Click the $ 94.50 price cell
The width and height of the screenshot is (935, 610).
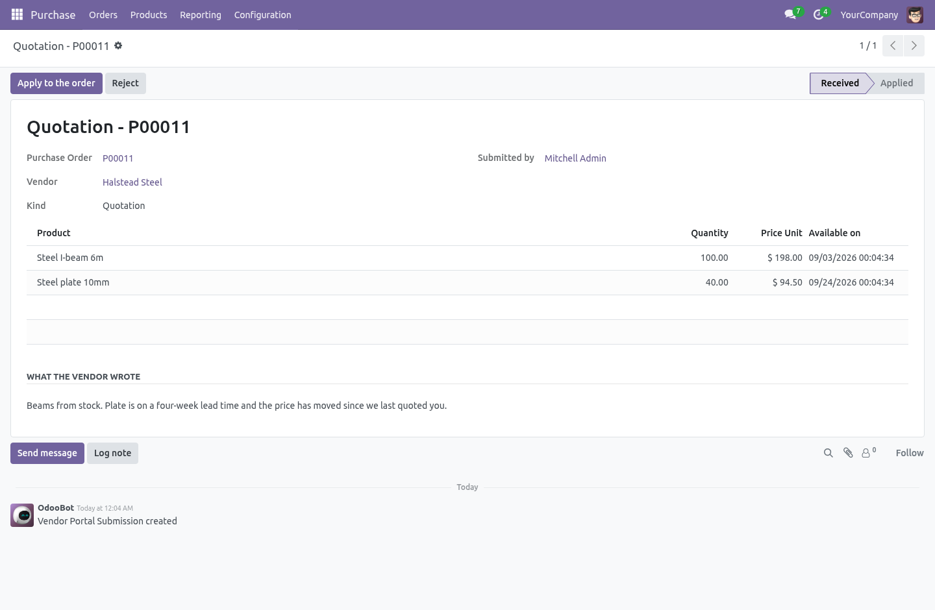coord(787,282)
